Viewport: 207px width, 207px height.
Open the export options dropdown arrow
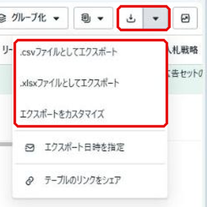tap(155, 18)
